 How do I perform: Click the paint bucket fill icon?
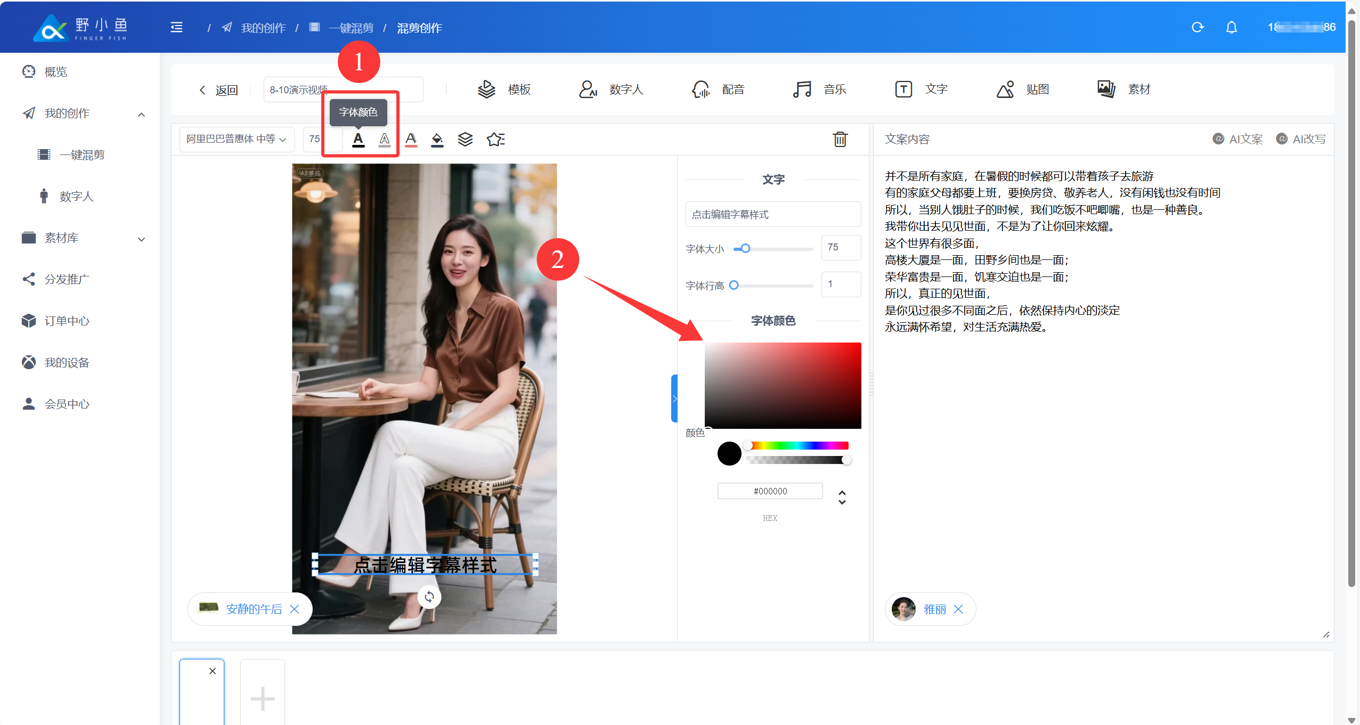tap(437, 140)
